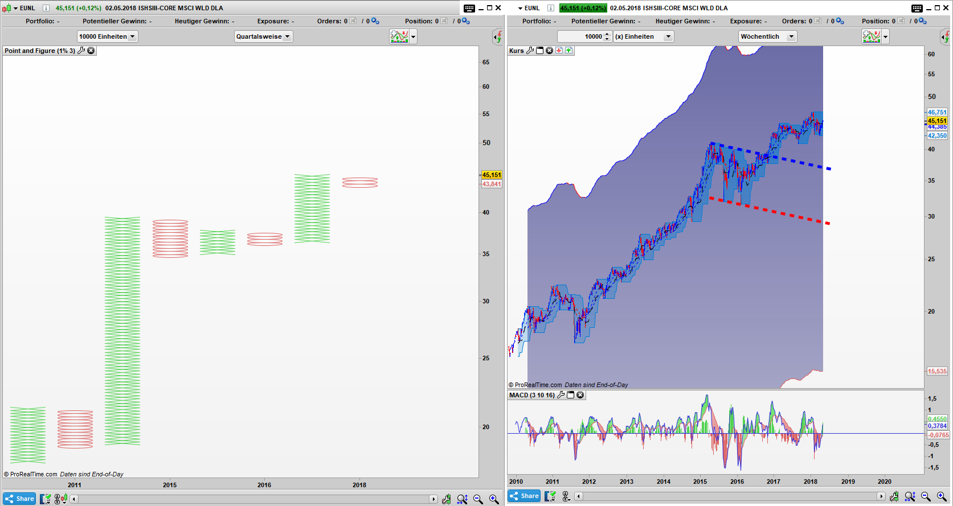Zoom in on right chart
The width and height of the screenshot is (953, 506).
pos(942,497)
